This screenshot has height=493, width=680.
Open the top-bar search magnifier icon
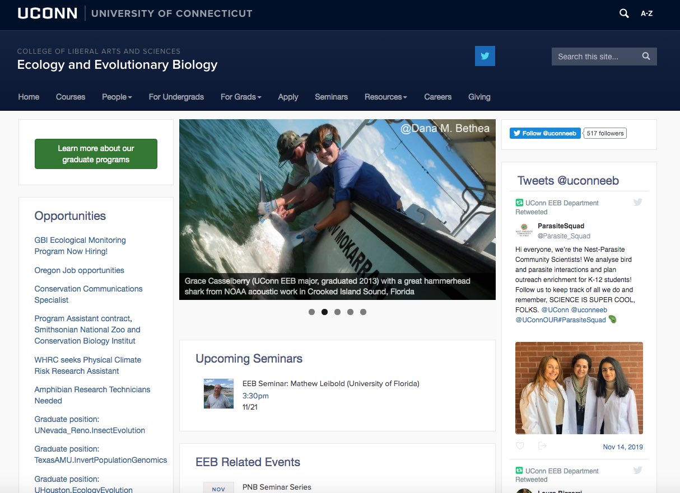[624, 13]
